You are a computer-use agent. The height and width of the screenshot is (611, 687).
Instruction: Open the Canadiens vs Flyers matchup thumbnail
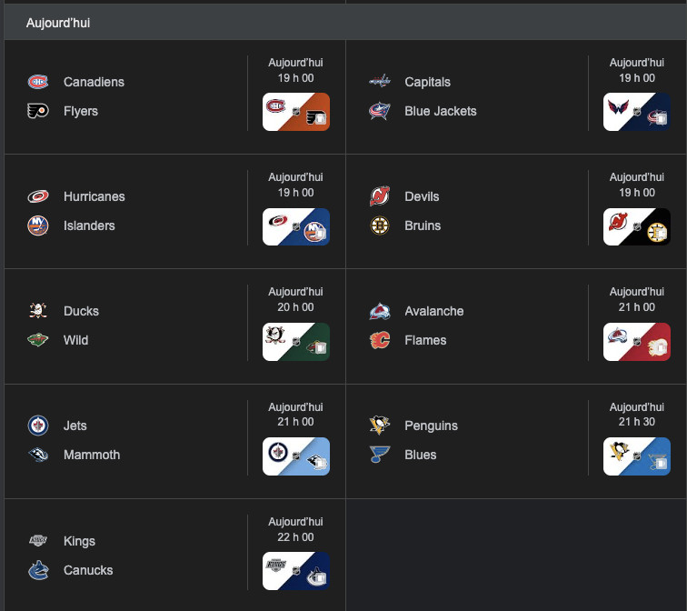coord(296,112)
